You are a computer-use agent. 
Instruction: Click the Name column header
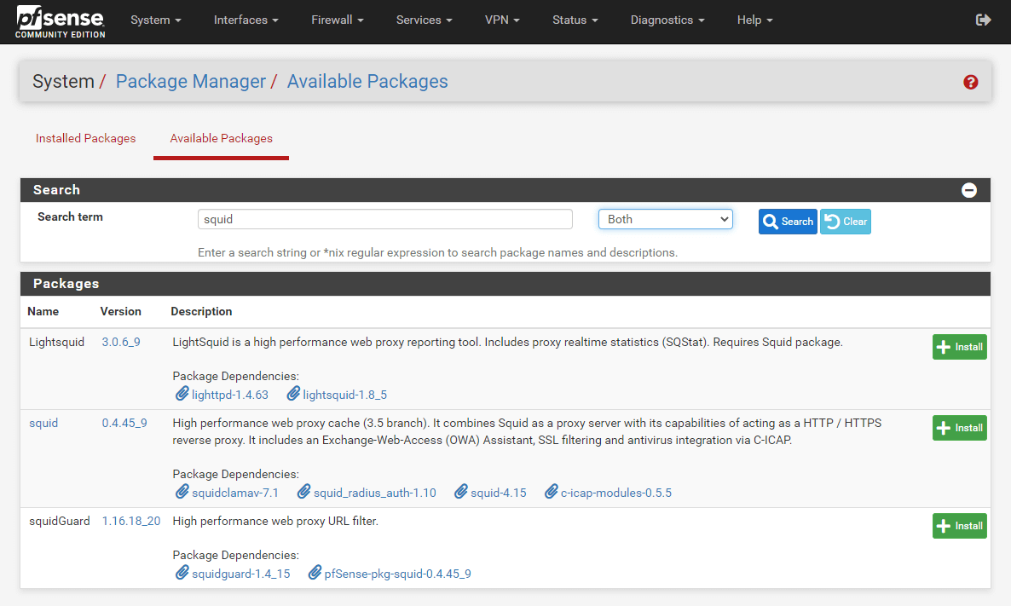point(43,311)
